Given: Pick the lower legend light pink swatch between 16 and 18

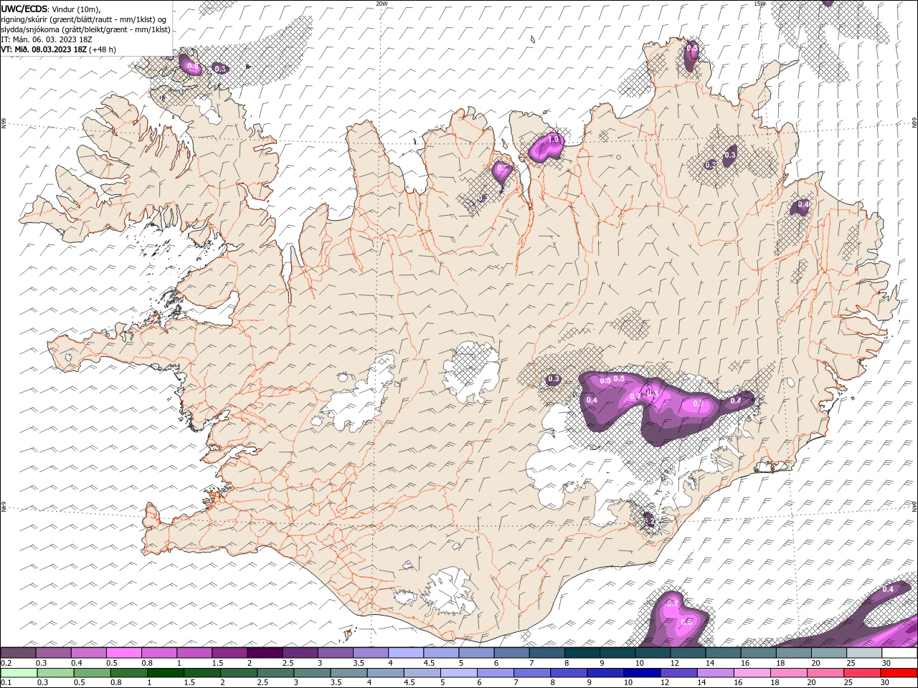Looking at the screenshot, I should tap(752, 673).
